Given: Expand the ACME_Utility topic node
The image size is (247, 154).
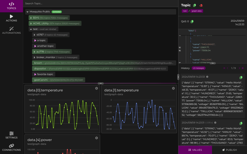Looking at the screenshot, I should click(x=31, y=23).
